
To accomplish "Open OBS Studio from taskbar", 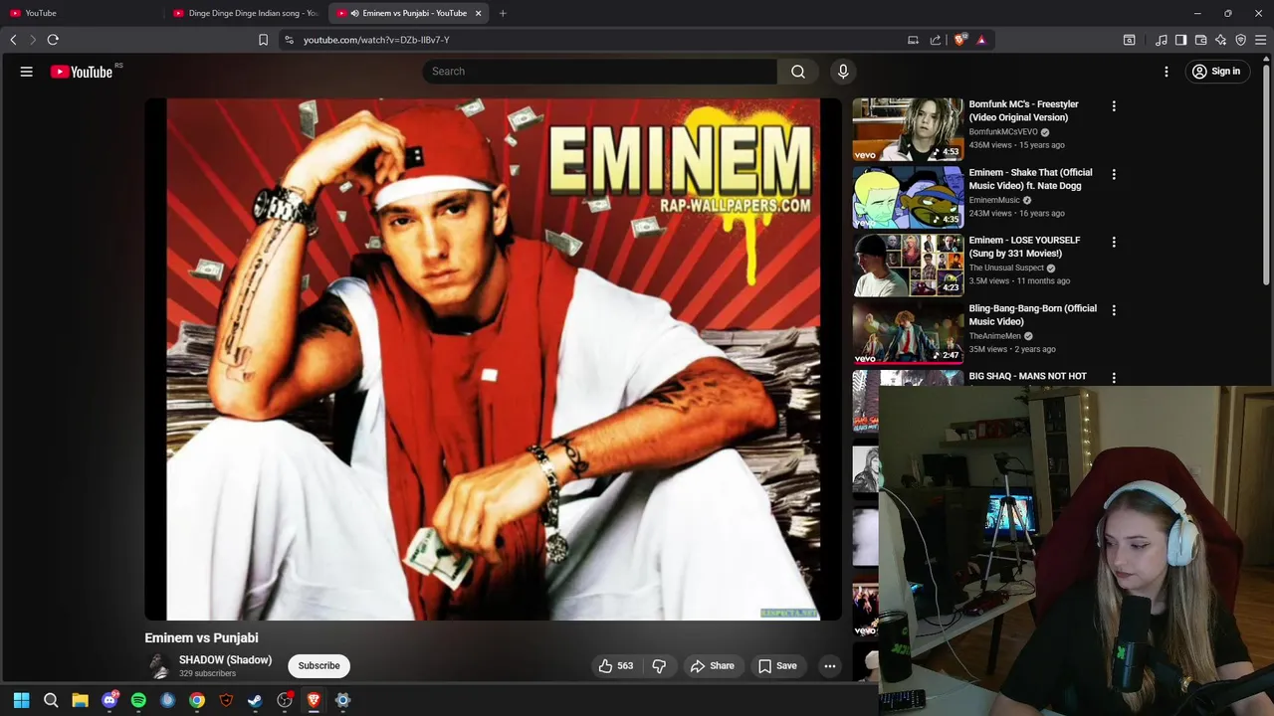I will [x=285, y=700].
